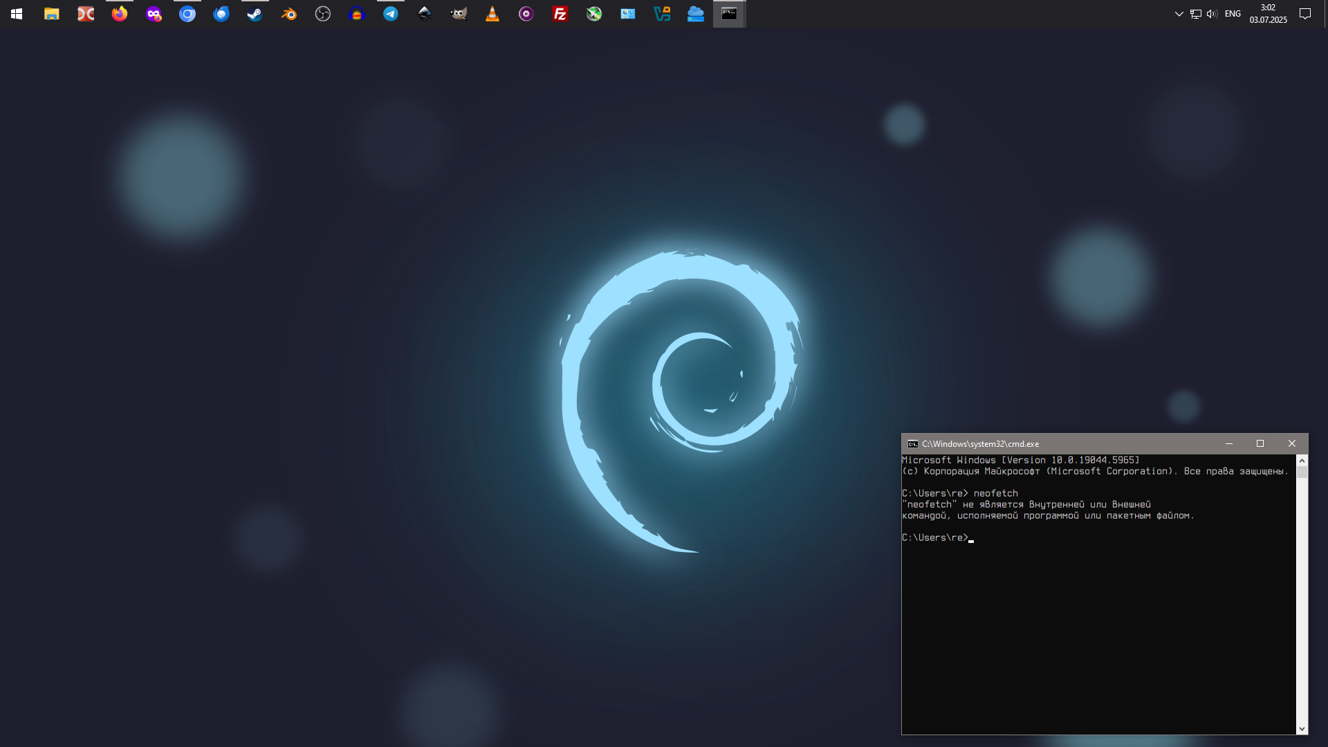The image size is (1328, 747).
Task: Open Inkscape from the taskbar
Action: click(x=425, y=14)
